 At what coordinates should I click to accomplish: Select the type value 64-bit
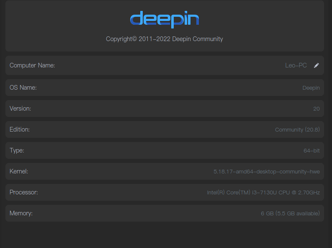311,151
